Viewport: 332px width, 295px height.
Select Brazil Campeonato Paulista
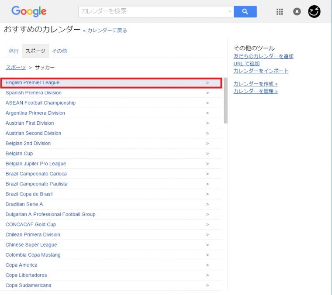(x=111, y=184)
